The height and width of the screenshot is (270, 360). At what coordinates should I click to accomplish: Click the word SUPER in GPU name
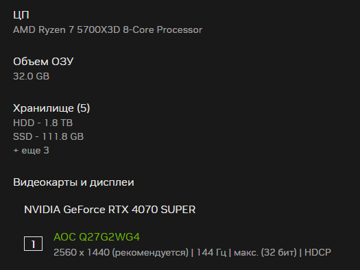click(x=178, y=210)
